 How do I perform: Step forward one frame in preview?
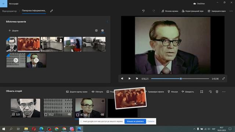137,78
